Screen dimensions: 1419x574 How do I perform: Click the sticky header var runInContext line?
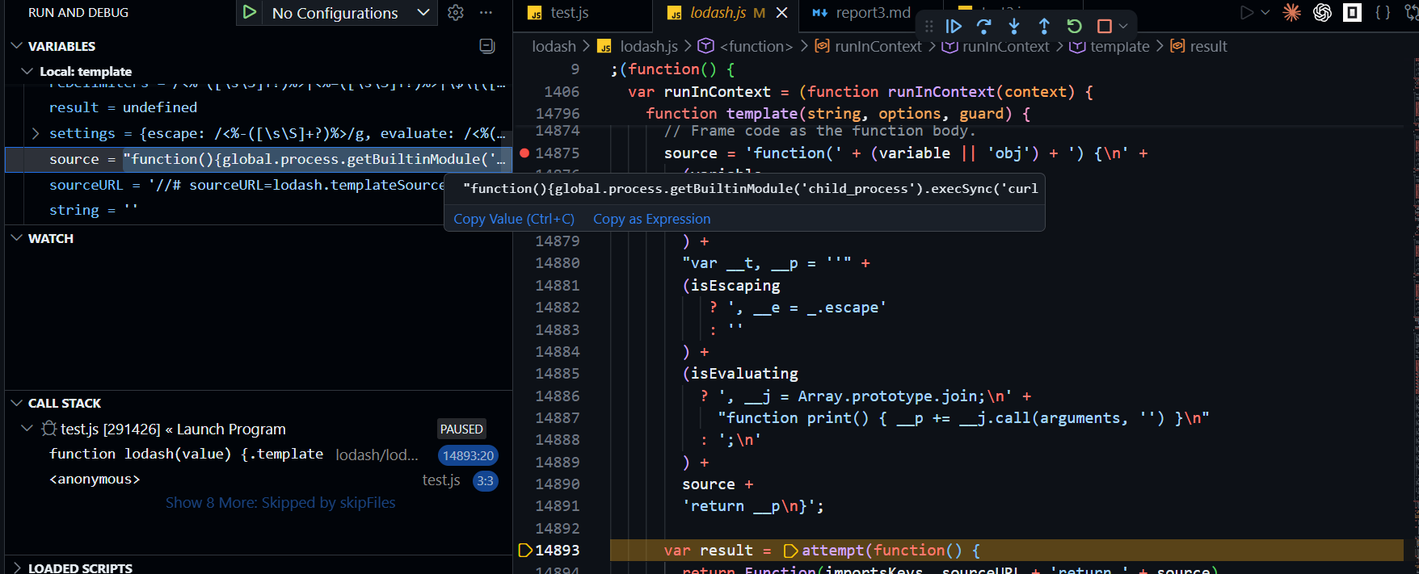[861, 91]
